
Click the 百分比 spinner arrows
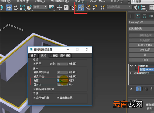click(67, 85)
